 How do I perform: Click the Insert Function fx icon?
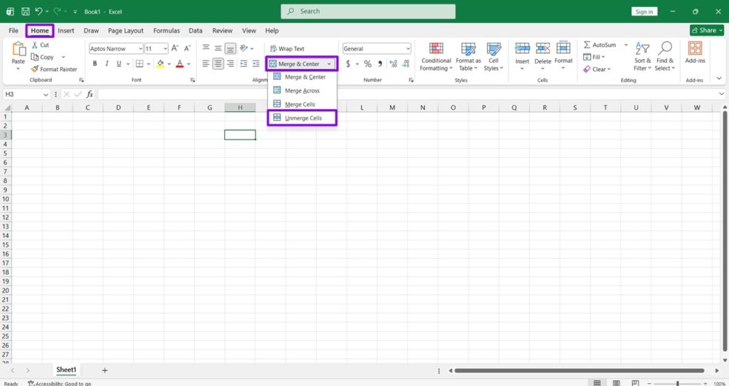pos(90,95)
